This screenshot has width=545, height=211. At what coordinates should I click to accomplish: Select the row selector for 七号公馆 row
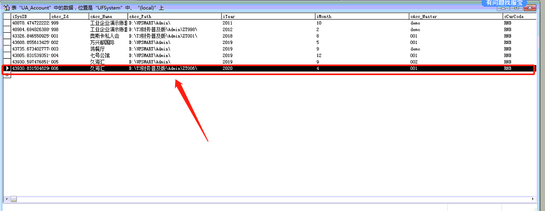[7, 56]
